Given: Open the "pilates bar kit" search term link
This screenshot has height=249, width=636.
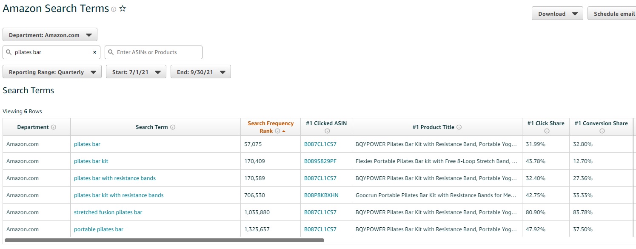Looking at the screenshot, I should point(91,161).
